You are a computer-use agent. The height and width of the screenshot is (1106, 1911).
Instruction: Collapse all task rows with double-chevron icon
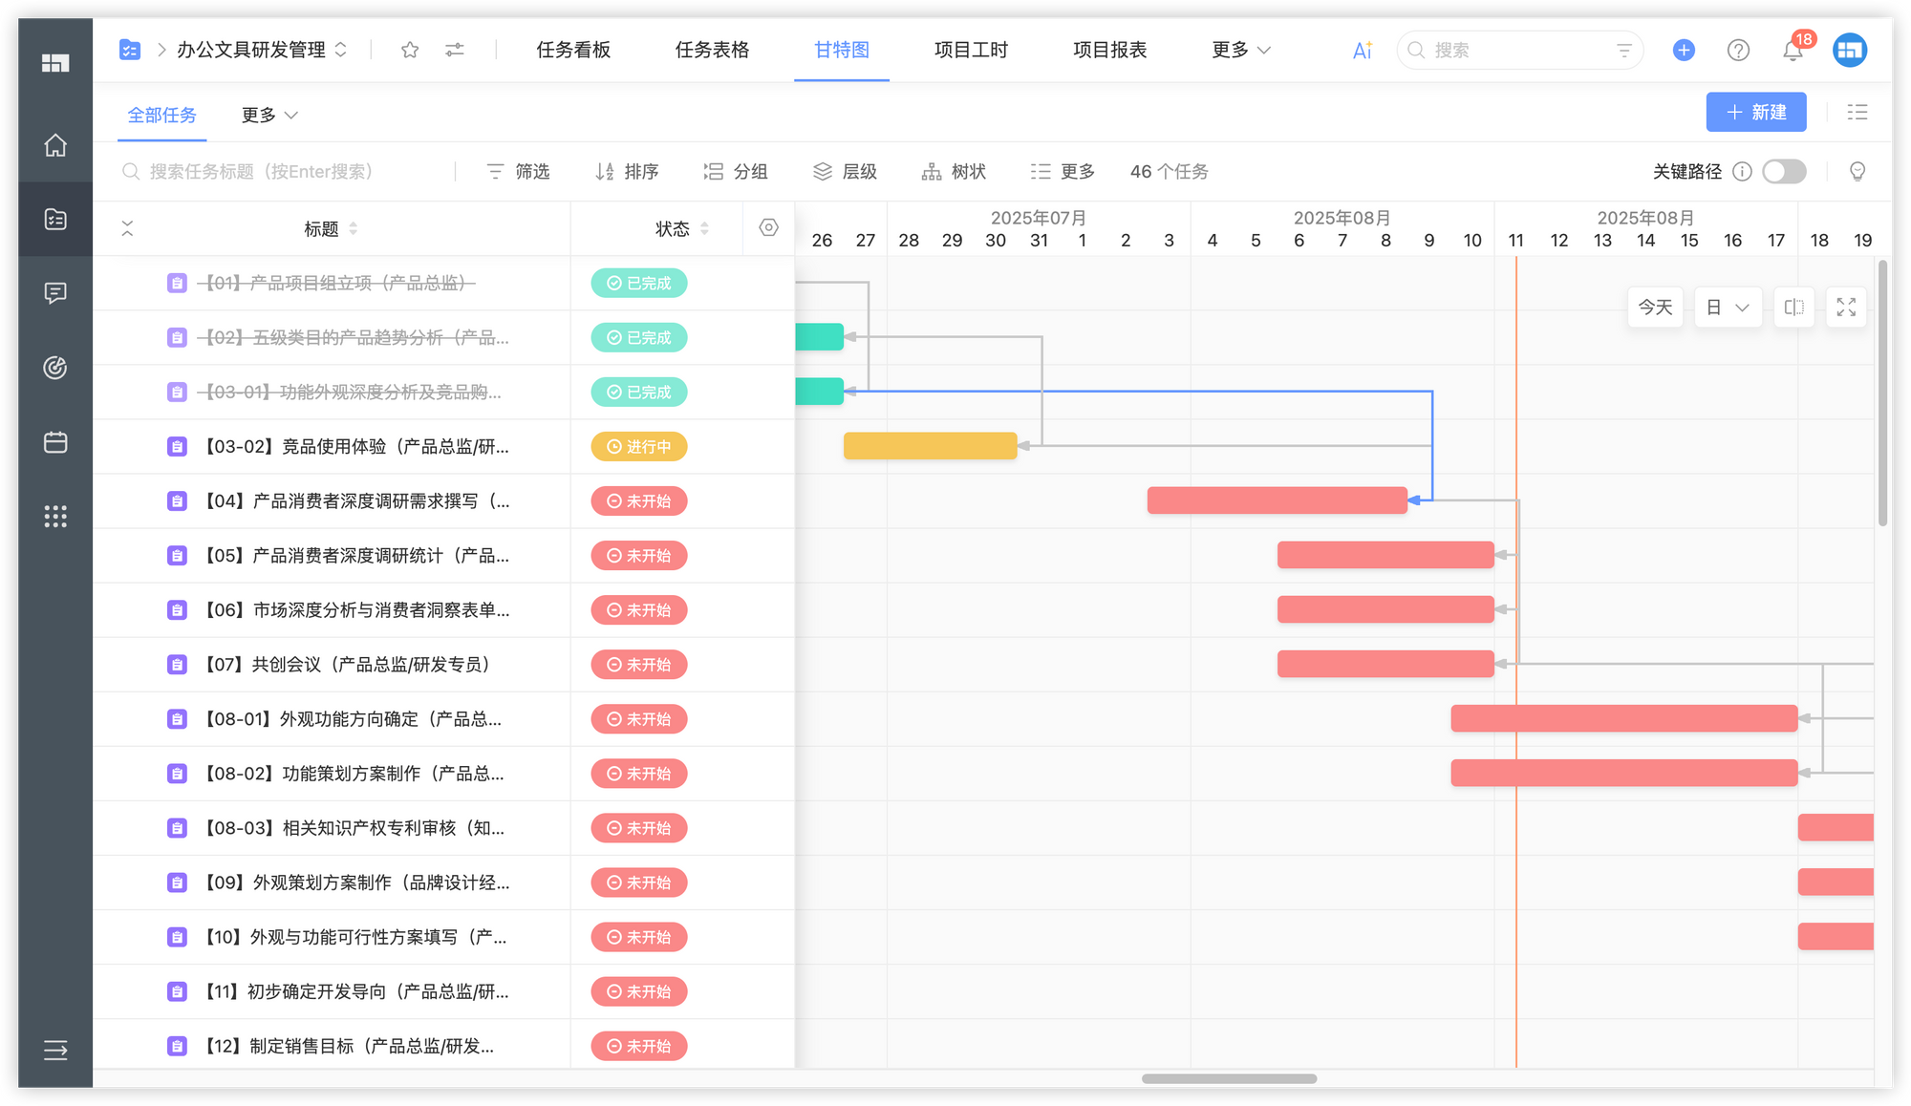pyautogui.click(x=127, y=228)
